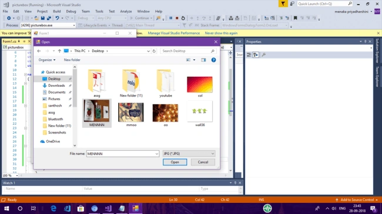Image resolution: width=382 pixels, height=214 pixels.
Task: Click the Back arrow in Open dialog
Action: (39, 51)
